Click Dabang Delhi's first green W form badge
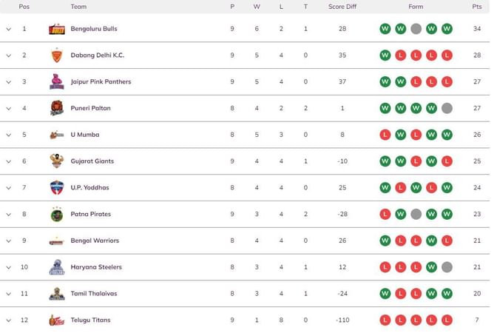This screenshot has height=333, width=494. 385,55
